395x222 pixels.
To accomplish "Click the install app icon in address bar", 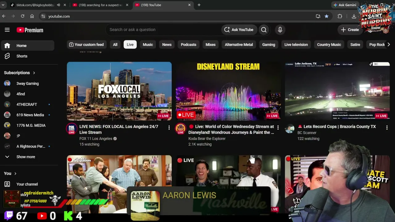I will tap(318, 16).
